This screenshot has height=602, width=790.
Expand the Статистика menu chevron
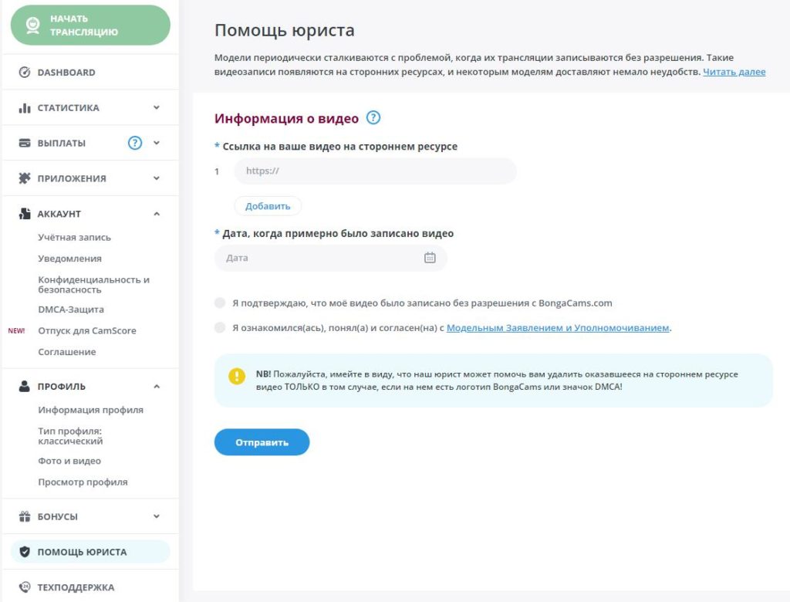point(157,107)
